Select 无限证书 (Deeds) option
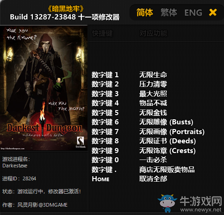The height and width of the screenshot is (215, 224). pyautogui.click(x=168, y=141)
